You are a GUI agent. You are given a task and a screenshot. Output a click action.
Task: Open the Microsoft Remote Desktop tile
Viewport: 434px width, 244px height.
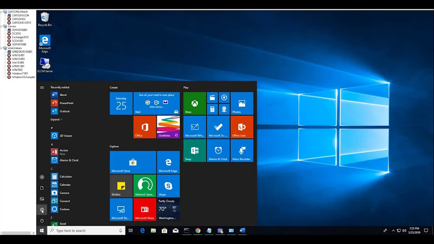(x=121, y=209)
